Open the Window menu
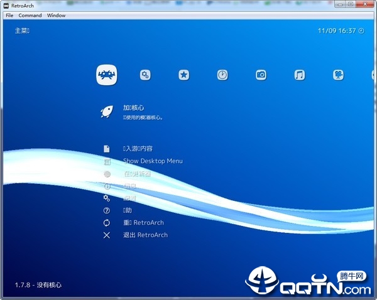Screen dimensions: 377x300 pos(57,15)
